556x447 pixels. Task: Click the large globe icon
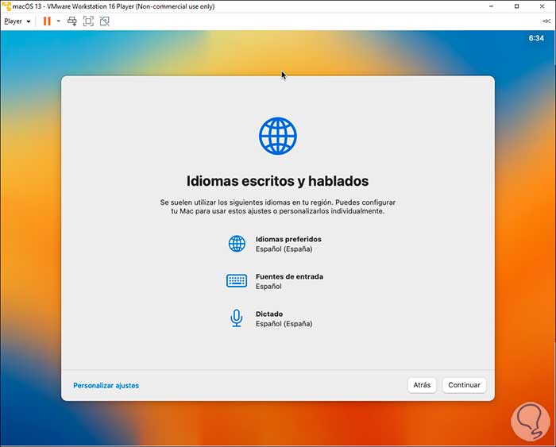278,136
